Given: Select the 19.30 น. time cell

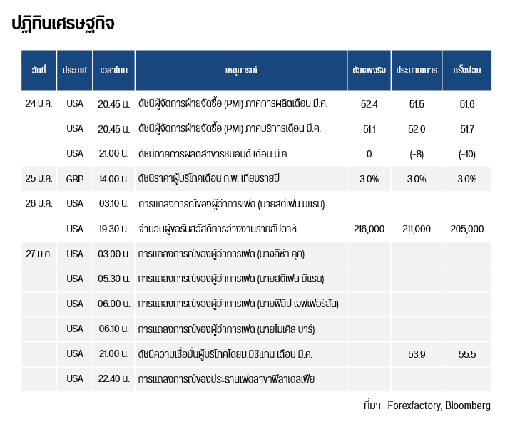Looking at the screenshot, I should 113,229.
